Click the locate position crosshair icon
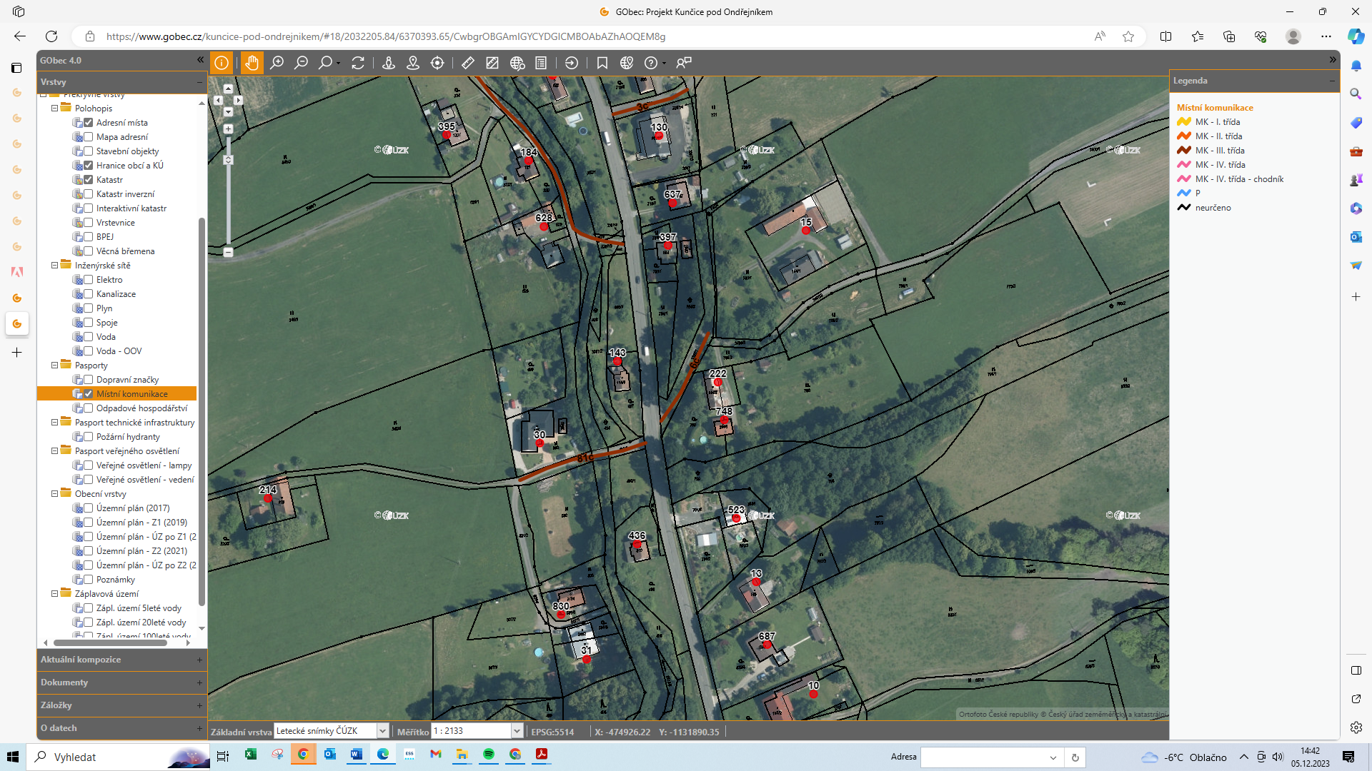This screenshot has height=771, width=1372. coord(437,63)
